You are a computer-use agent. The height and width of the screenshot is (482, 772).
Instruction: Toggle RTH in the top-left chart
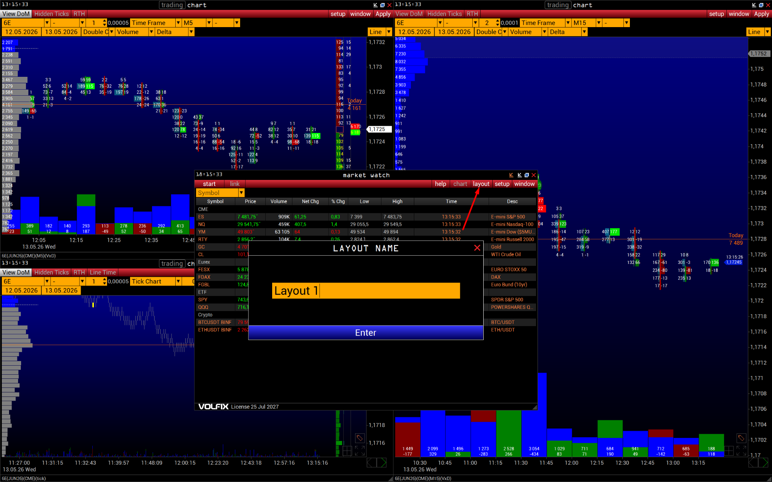tap(79, 14)
